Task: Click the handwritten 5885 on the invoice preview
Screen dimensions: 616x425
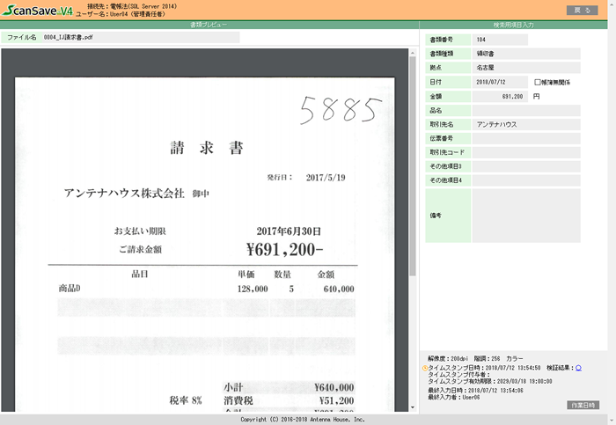Action: [x=341, y=109]
